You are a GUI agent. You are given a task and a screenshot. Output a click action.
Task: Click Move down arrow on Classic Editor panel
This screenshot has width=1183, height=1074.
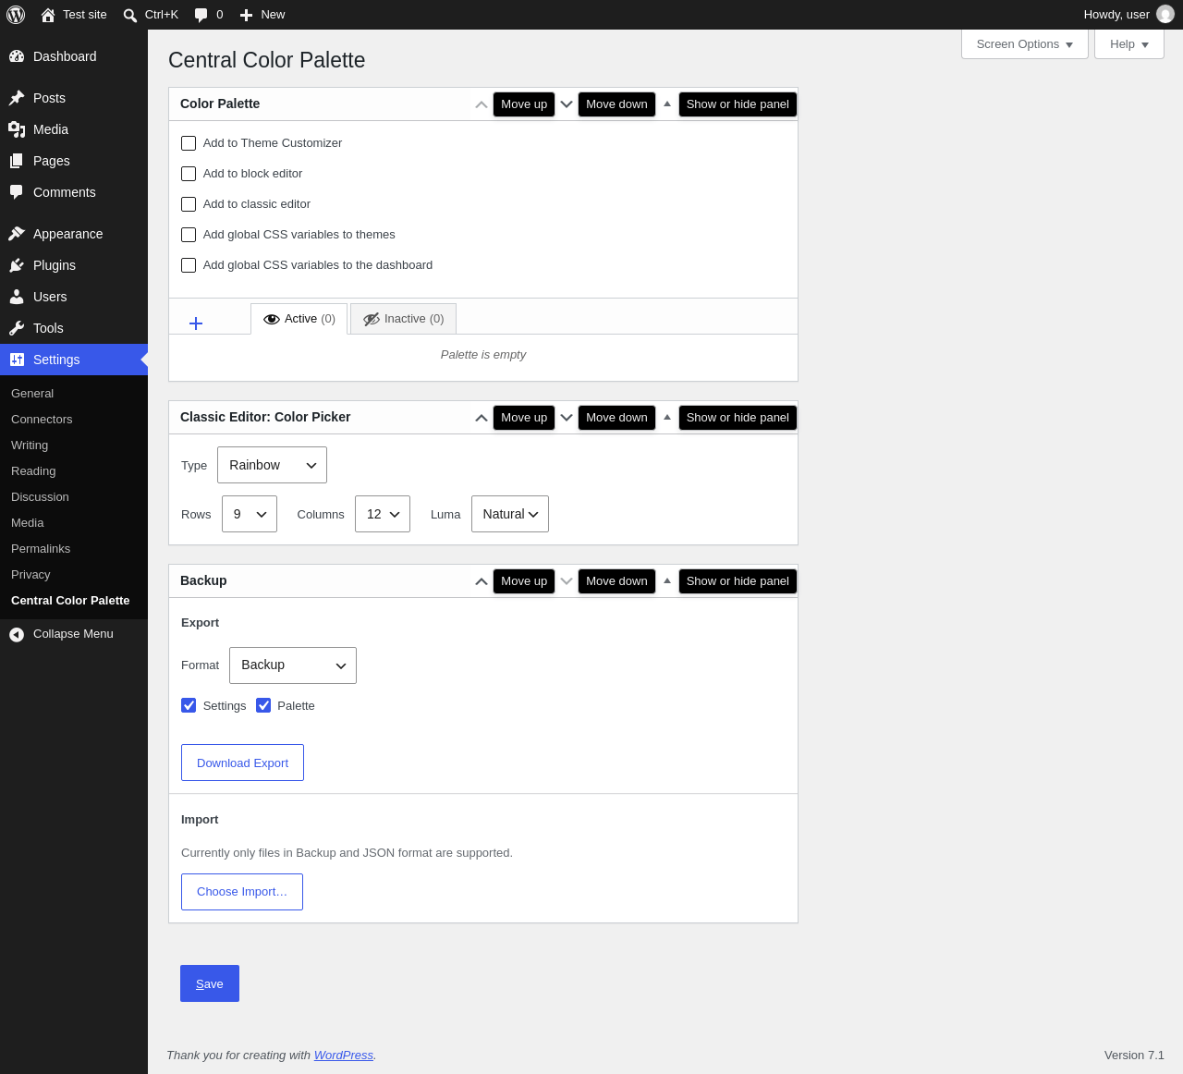click(567, 418)
